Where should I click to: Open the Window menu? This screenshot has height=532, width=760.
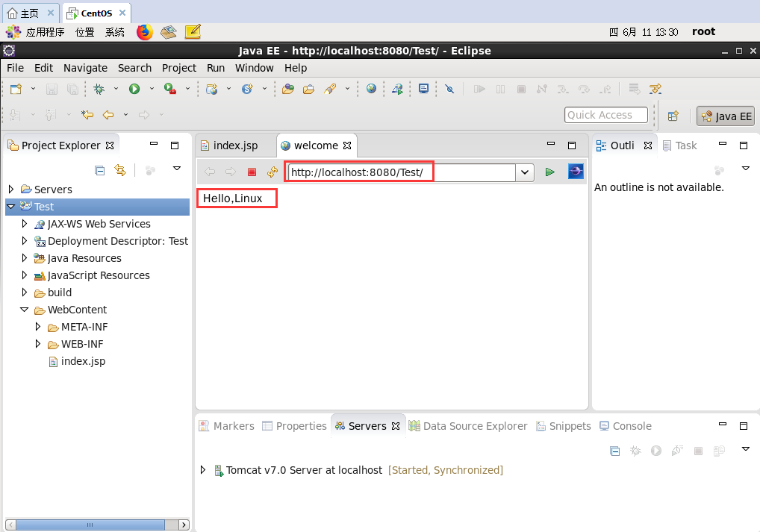click(255, 68)
